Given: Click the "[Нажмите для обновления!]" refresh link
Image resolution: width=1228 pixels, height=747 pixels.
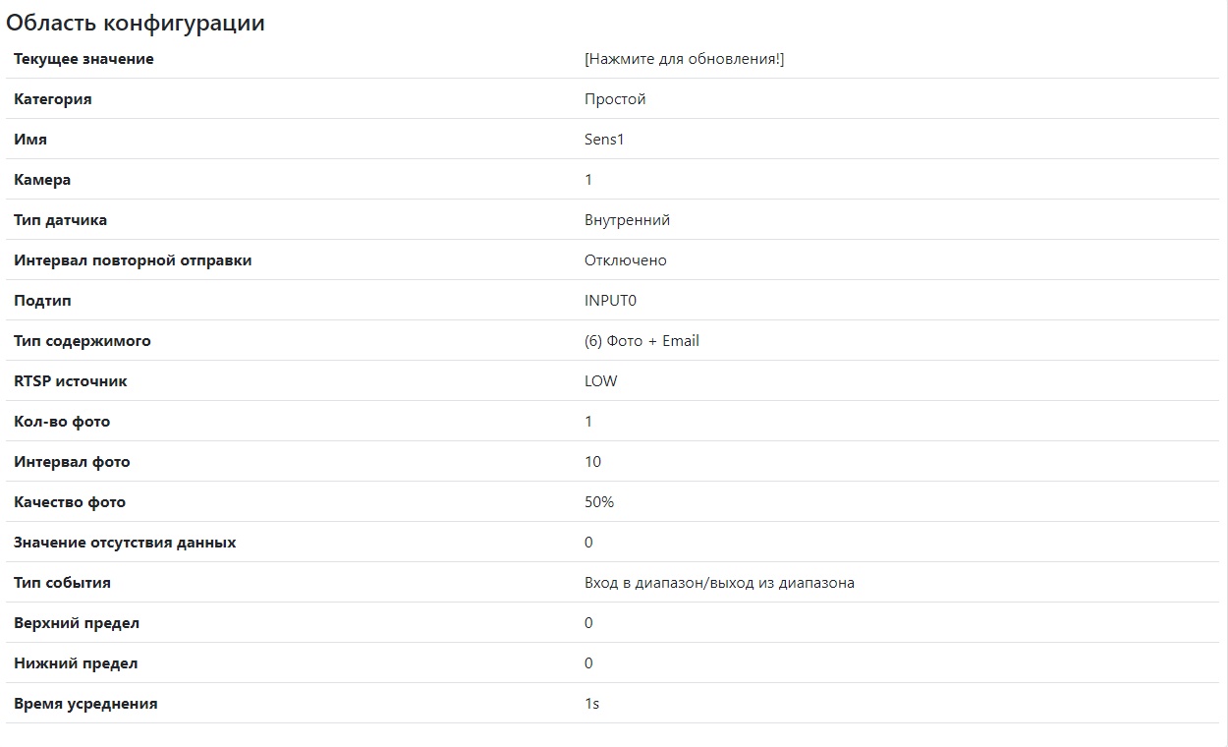Looking at the screenshot, I should 684,59.
